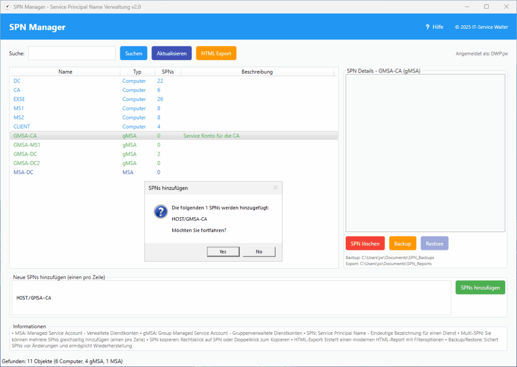Open the Hilfe help link

coord(434,27)
